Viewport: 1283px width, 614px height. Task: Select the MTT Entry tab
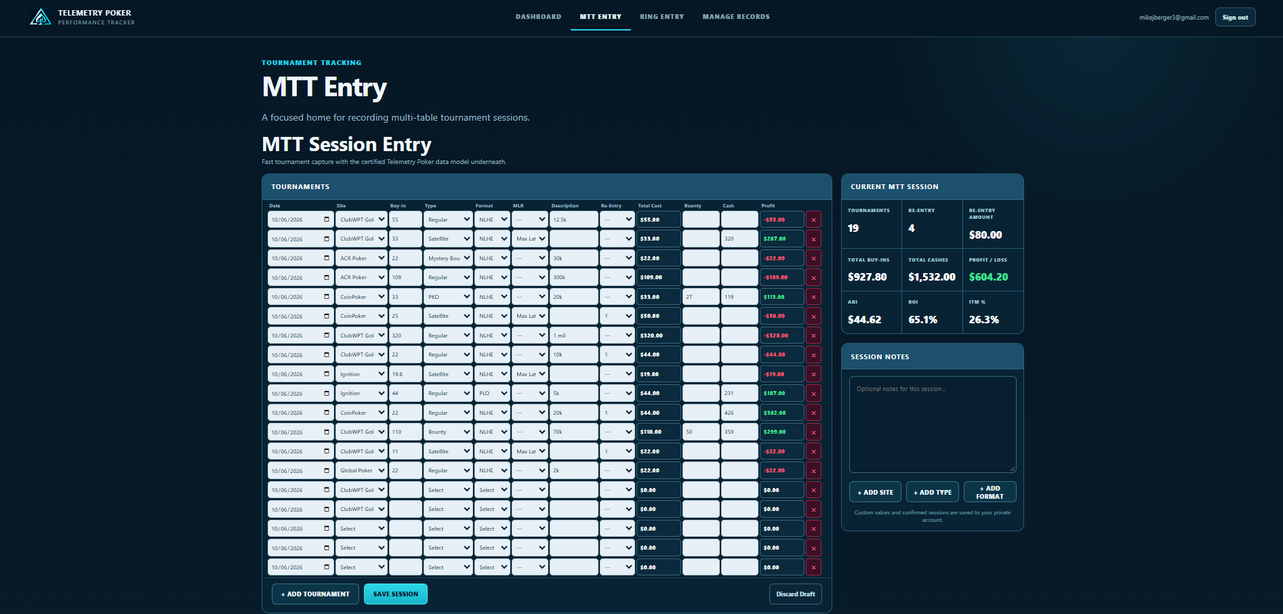(x=600, y=17)
